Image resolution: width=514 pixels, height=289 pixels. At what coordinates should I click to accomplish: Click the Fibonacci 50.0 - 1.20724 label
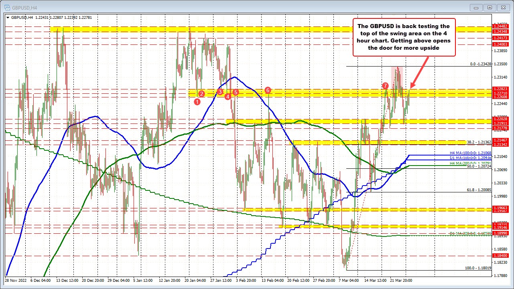[479, 166]
